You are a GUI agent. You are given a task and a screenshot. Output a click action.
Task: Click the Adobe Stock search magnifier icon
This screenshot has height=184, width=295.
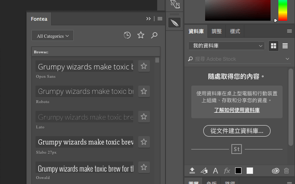[190, 59]
